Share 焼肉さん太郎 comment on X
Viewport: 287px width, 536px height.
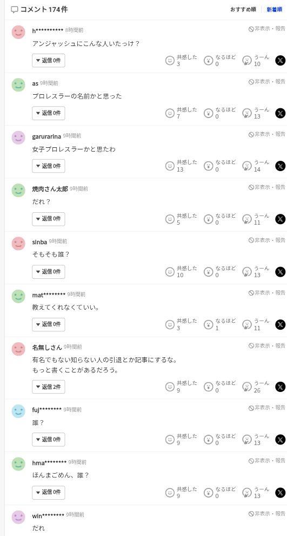point(280,219)
